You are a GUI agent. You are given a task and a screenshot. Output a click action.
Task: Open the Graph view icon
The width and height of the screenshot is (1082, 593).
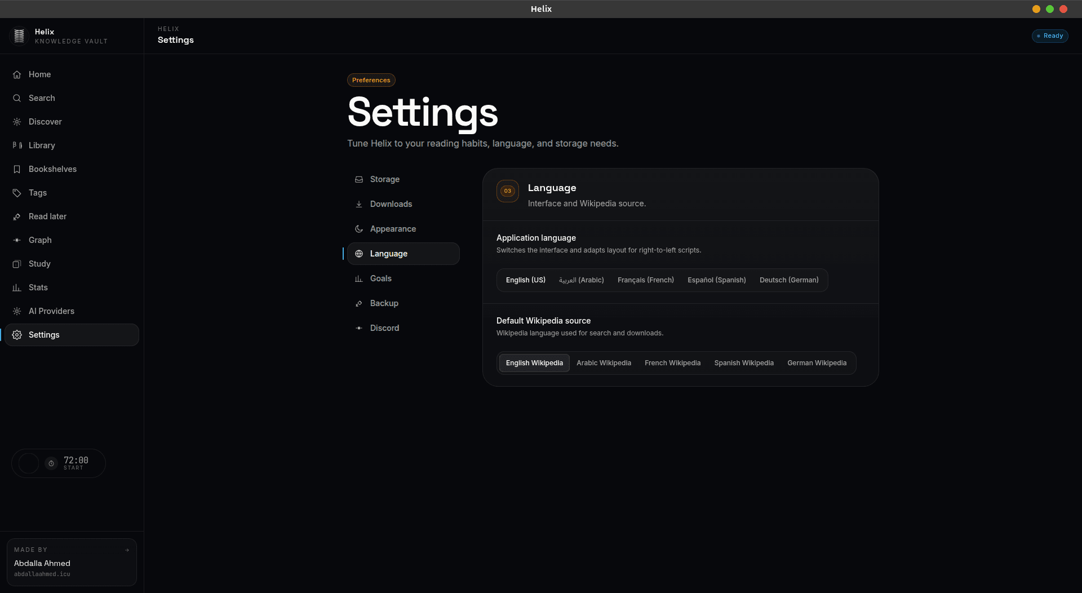[x=17, y=240]
